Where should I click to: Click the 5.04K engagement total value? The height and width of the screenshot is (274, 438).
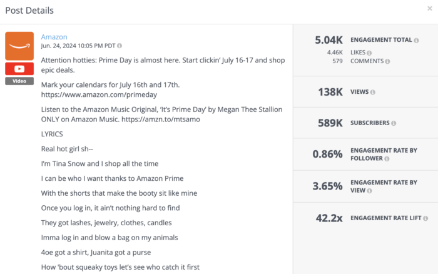pos(328,40)
